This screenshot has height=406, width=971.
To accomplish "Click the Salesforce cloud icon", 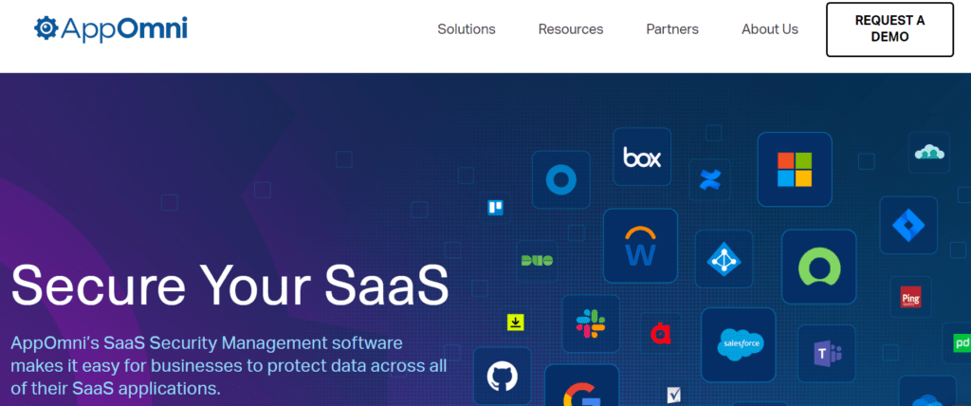I will pos(738,344).
